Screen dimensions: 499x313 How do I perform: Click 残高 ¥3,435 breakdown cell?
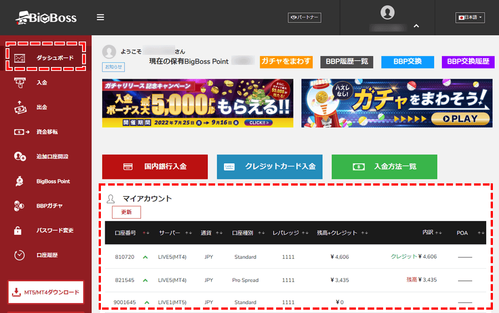pyautogui.click(x=422, y=280)
